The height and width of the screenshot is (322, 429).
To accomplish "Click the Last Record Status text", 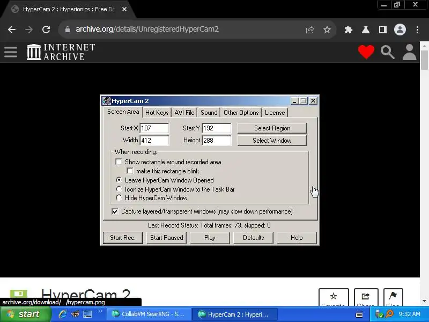I will pyautogui.click(x=209, y=225).
